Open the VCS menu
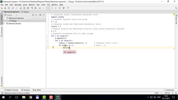 (x=48, y=5)
